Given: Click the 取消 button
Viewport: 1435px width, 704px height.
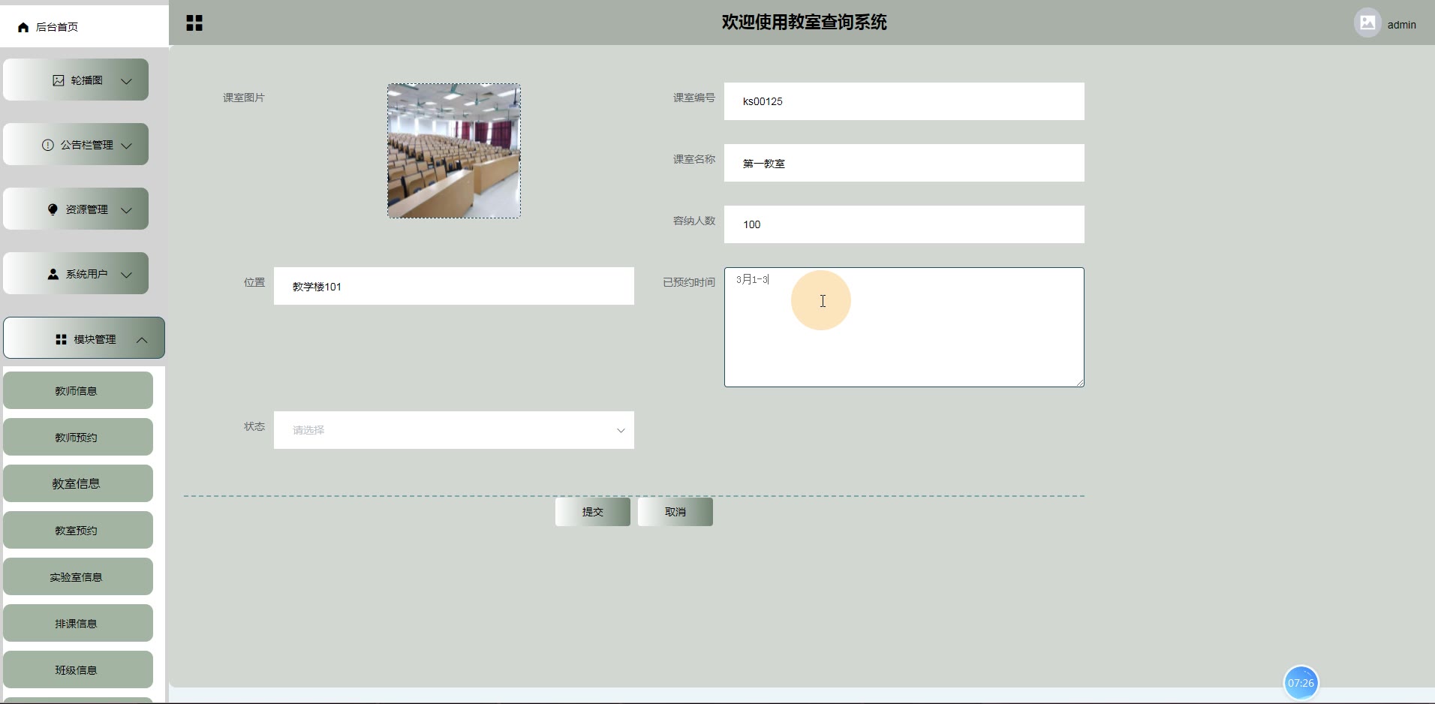Looking at the screenshot, I should (x=675, y=512).
